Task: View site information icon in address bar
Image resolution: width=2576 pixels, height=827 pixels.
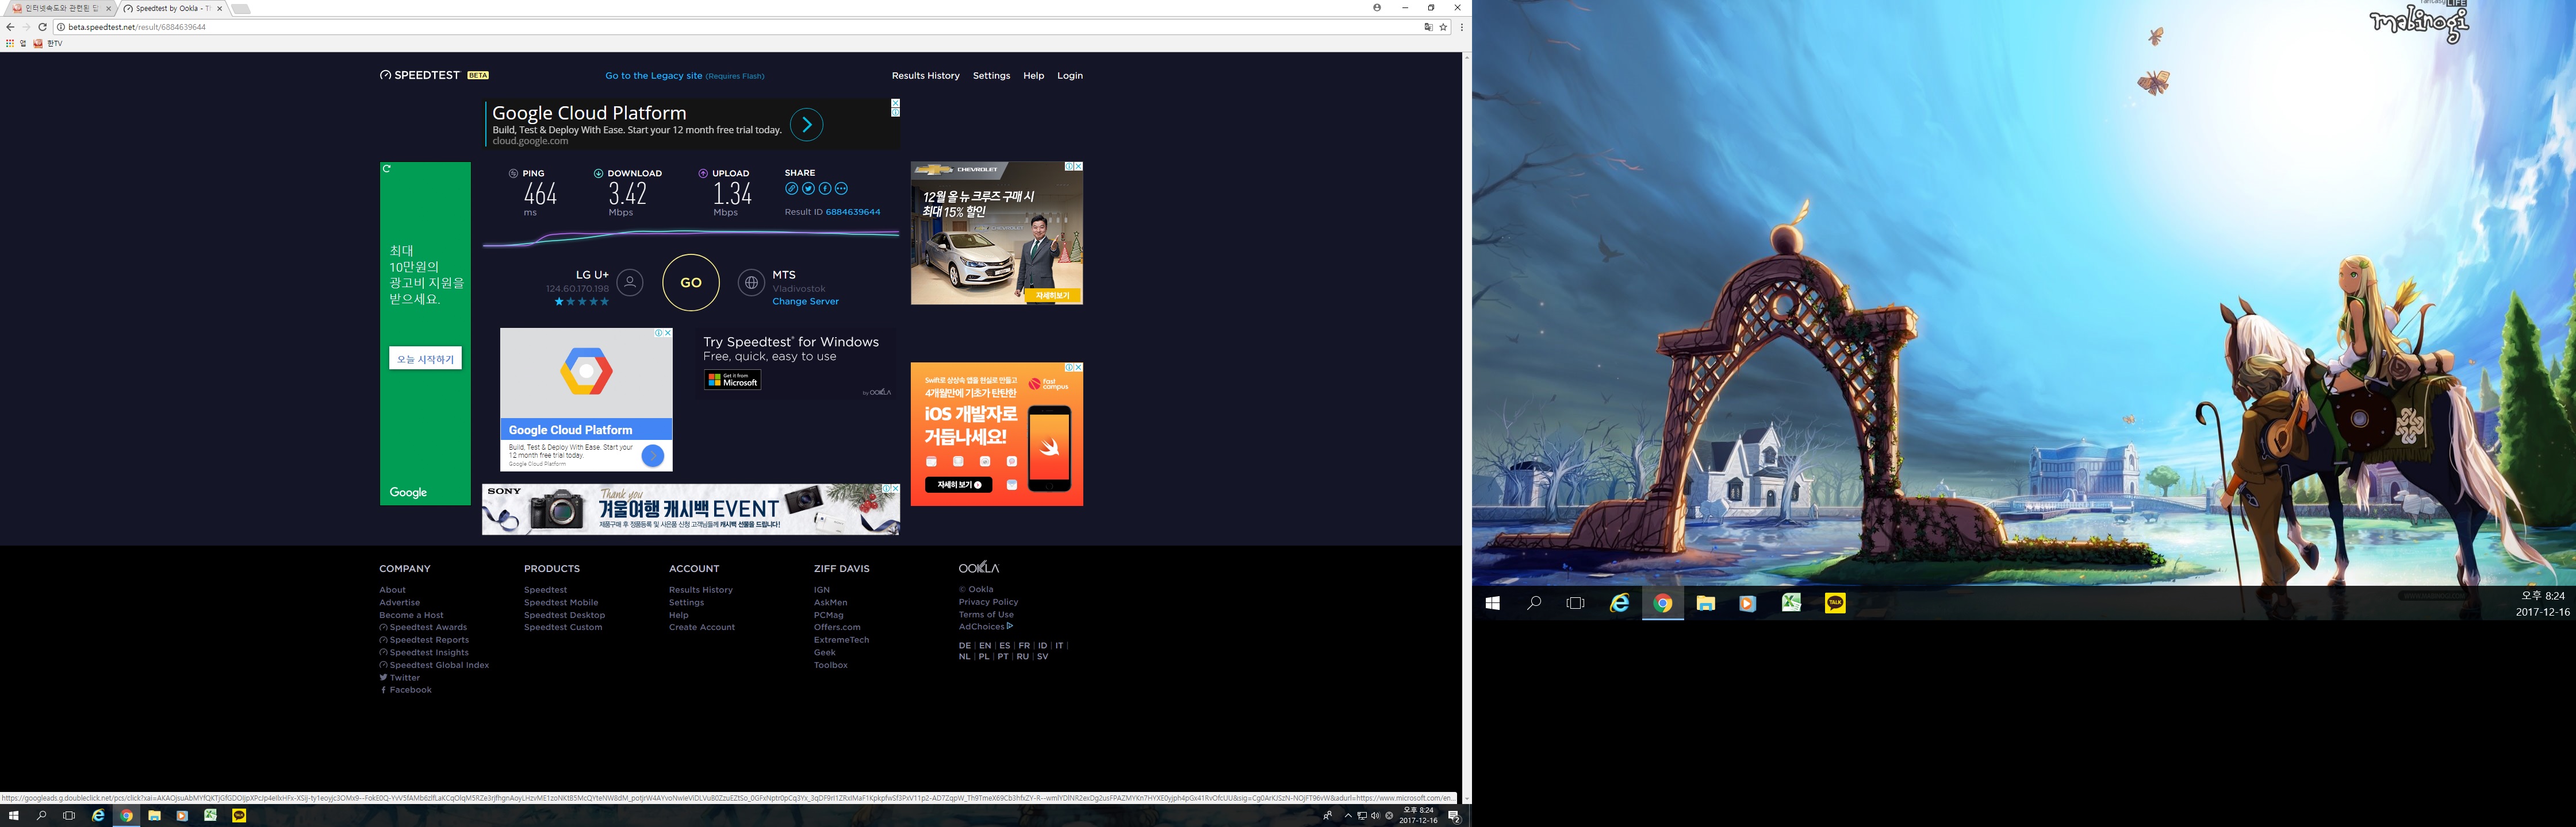Action: coord(61,27)
